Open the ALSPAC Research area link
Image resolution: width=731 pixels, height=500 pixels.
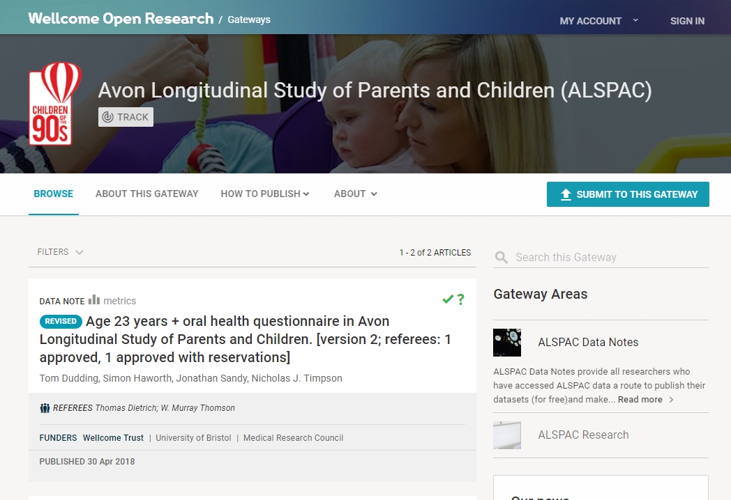583,435
